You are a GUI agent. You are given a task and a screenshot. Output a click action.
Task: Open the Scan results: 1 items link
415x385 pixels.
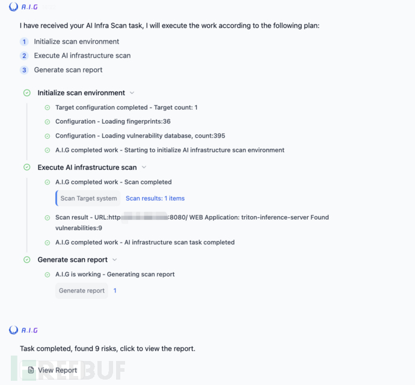coord(155,198)
